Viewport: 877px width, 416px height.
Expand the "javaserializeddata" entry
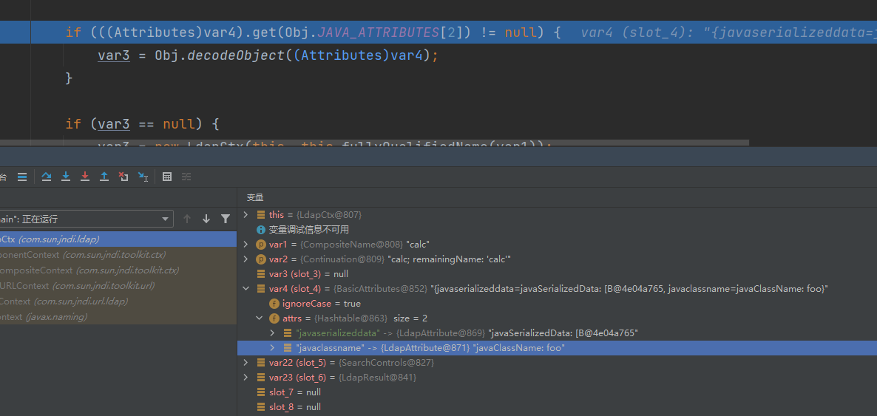click(x=272, y=333)
